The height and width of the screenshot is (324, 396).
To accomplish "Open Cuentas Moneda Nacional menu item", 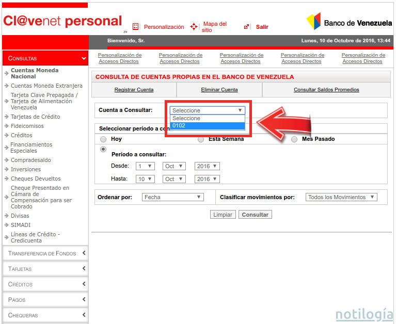I will click(35, 73).
